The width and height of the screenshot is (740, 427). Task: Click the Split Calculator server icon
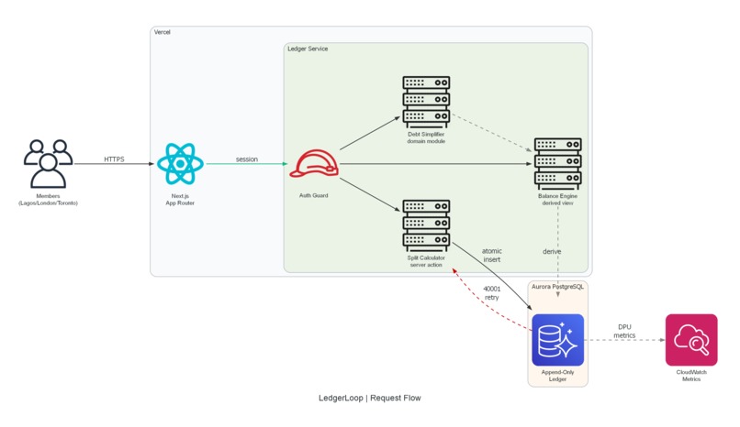point(426,225)
